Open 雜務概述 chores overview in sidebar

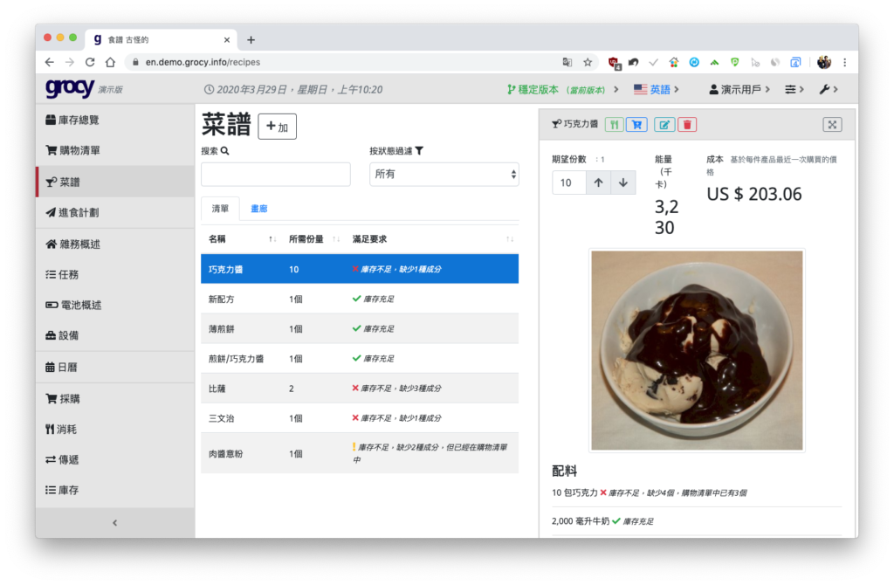[x=115, y=244]
